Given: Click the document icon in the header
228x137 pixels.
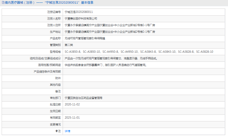Looking at the screenshot, I should [3, 3].
